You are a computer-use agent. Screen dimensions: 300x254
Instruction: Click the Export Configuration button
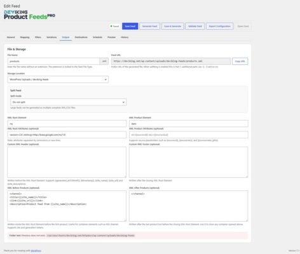pos(219,26)
